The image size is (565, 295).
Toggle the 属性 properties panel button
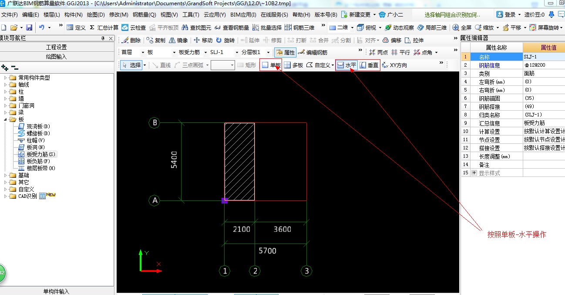(285, 52)
